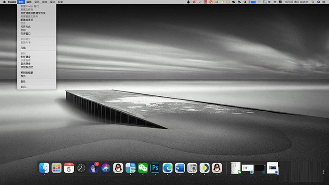
Task: Launch Siri from the Dock
Action: (x=106, y=168)
